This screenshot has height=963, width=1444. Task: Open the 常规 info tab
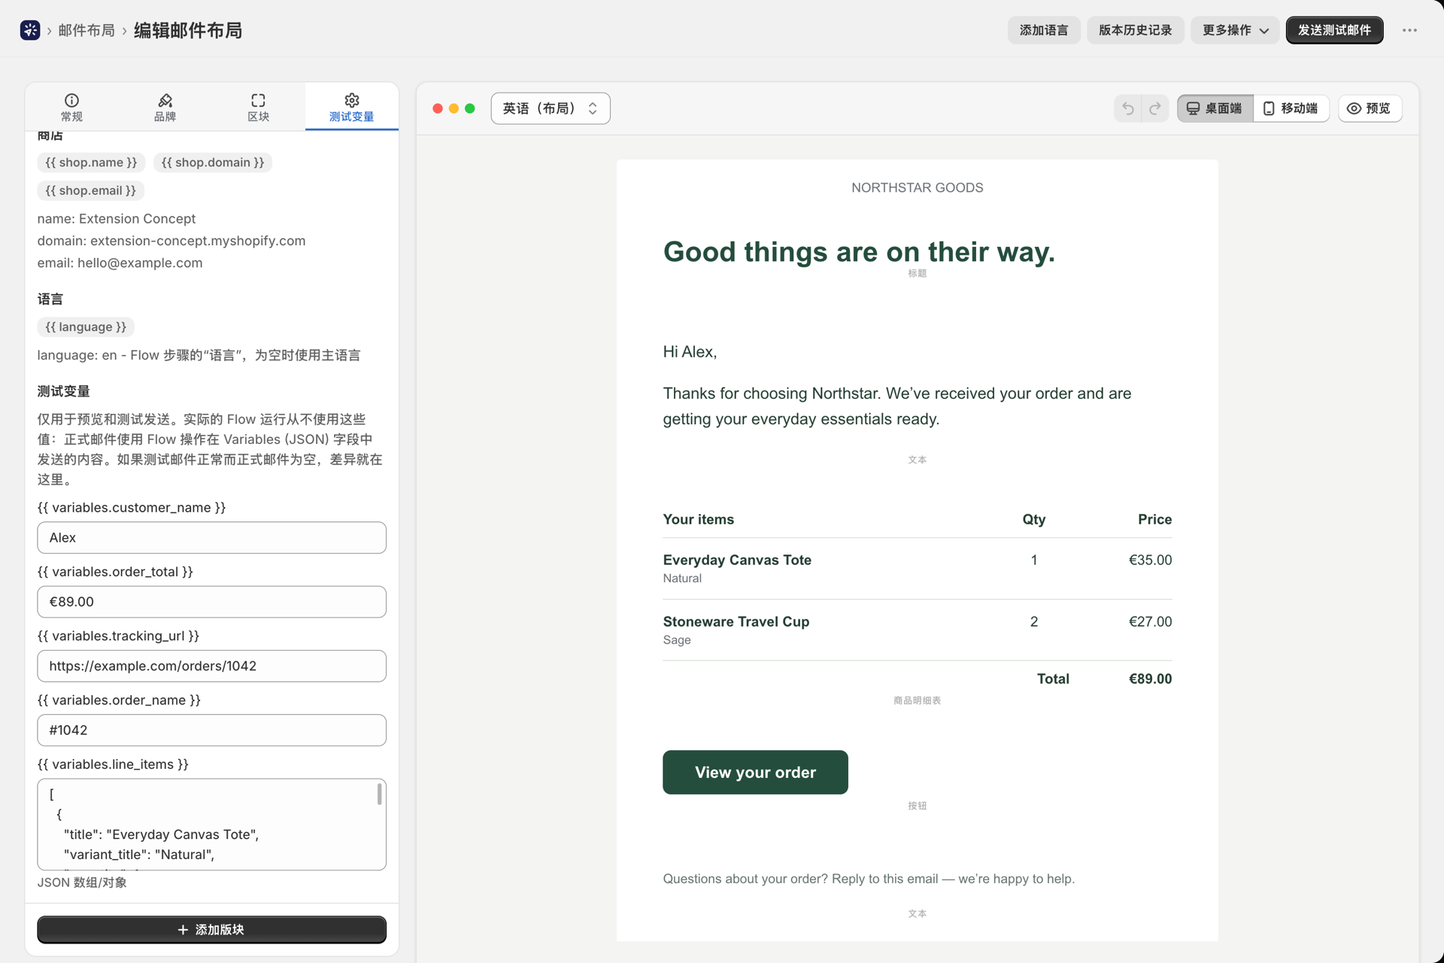tap(71, 107)
